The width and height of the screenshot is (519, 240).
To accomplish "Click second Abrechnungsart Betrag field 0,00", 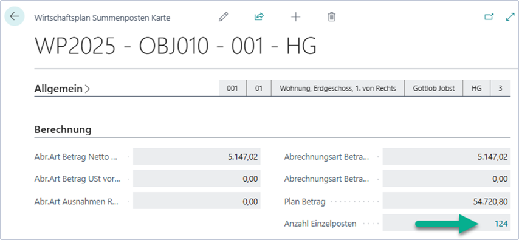I will (446, 179).
